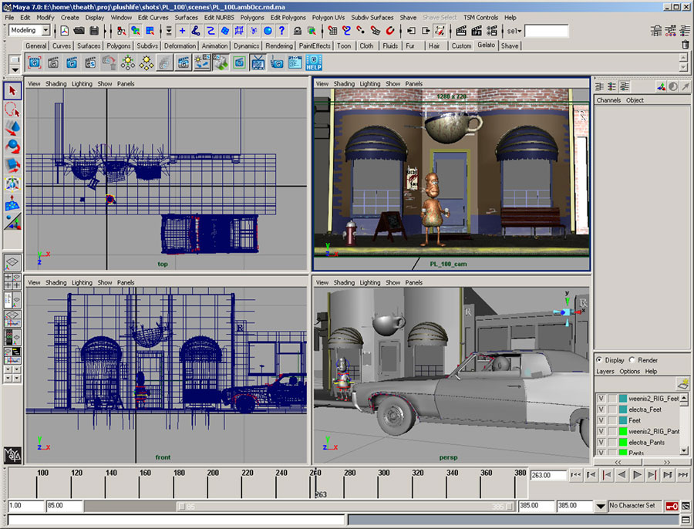Screen dimensions: 694x529
Task: Click the shelf trash can icon
Action: pyautogui.click(x=686, y=45)
